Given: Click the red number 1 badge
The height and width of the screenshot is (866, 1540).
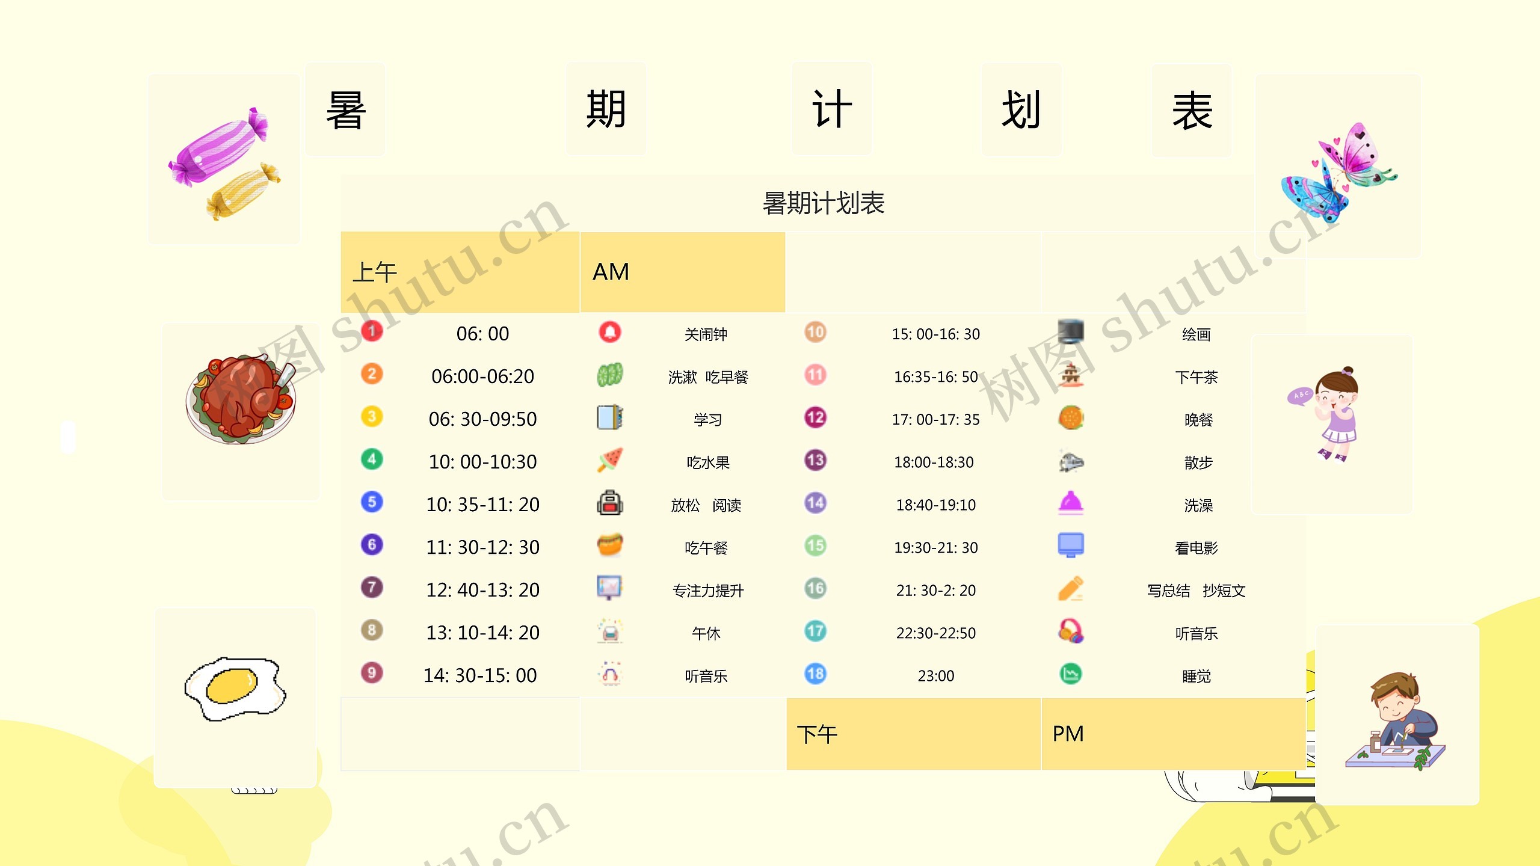Looking at the screenshot, I should pyautogui.click(x=372, y=331).
